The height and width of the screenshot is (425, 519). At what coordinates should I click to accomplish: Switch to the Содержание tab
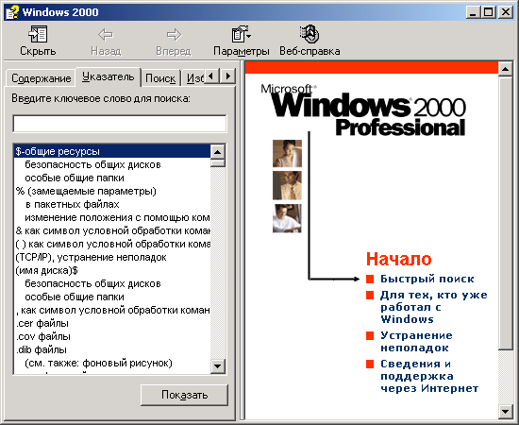click(x=41, y=78)
